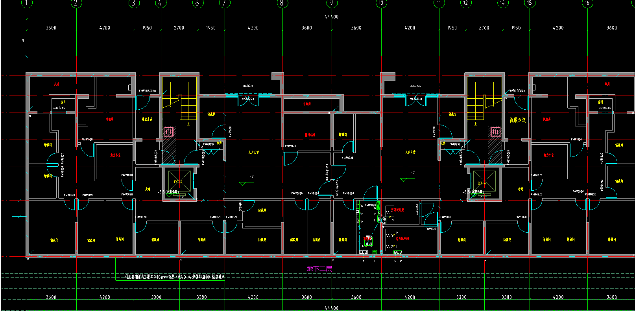The image size is (635, 311).
Task: Select the top 3600 dimension between axes 1 and 2
Action: [x=51, y=28]
